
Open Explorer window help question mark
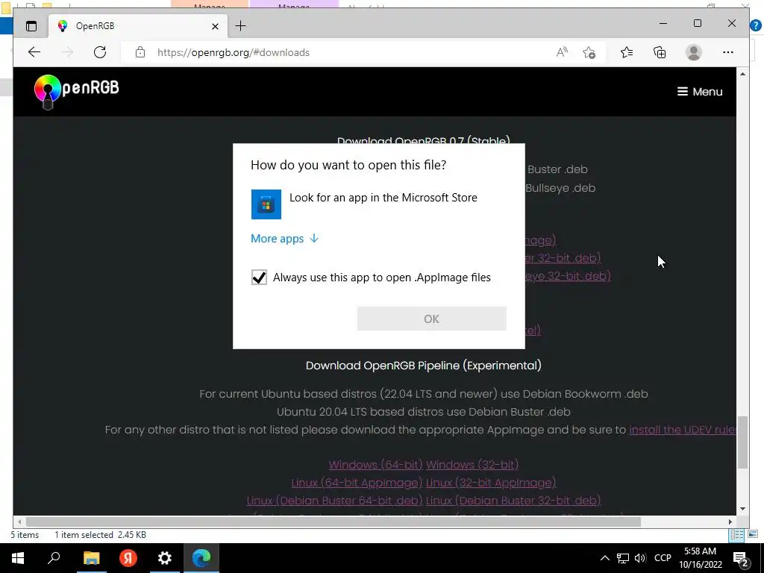click(756, 25)
